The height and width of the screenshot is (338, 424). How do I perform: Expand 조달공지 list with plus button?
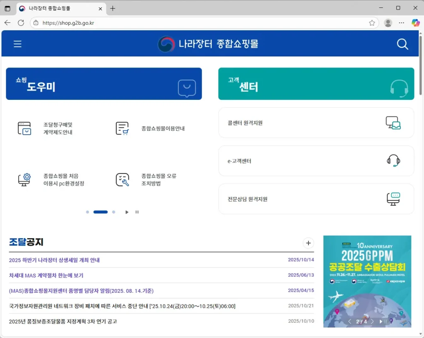pyautogui.click(x=308, y=243)
